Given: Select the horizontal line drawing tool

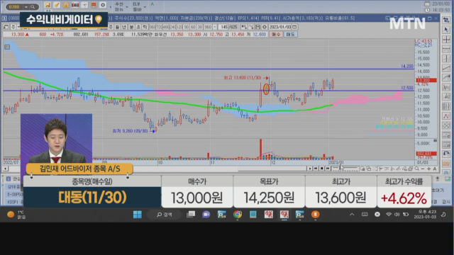Looking at the screenshot, I should [446, 49].
